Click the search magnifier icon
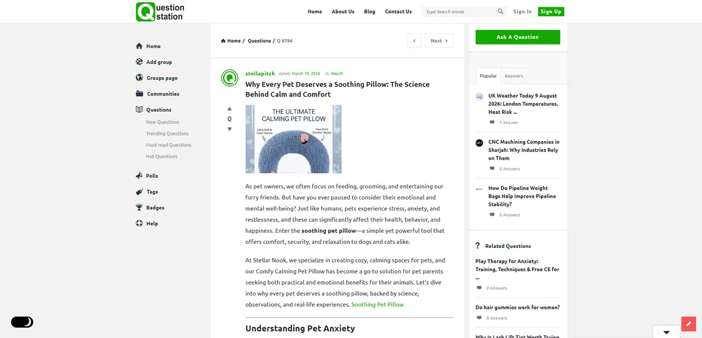Image resolution: width=702 pixels, height=338 pixels. pyautogui.click(x=501, y=11)
